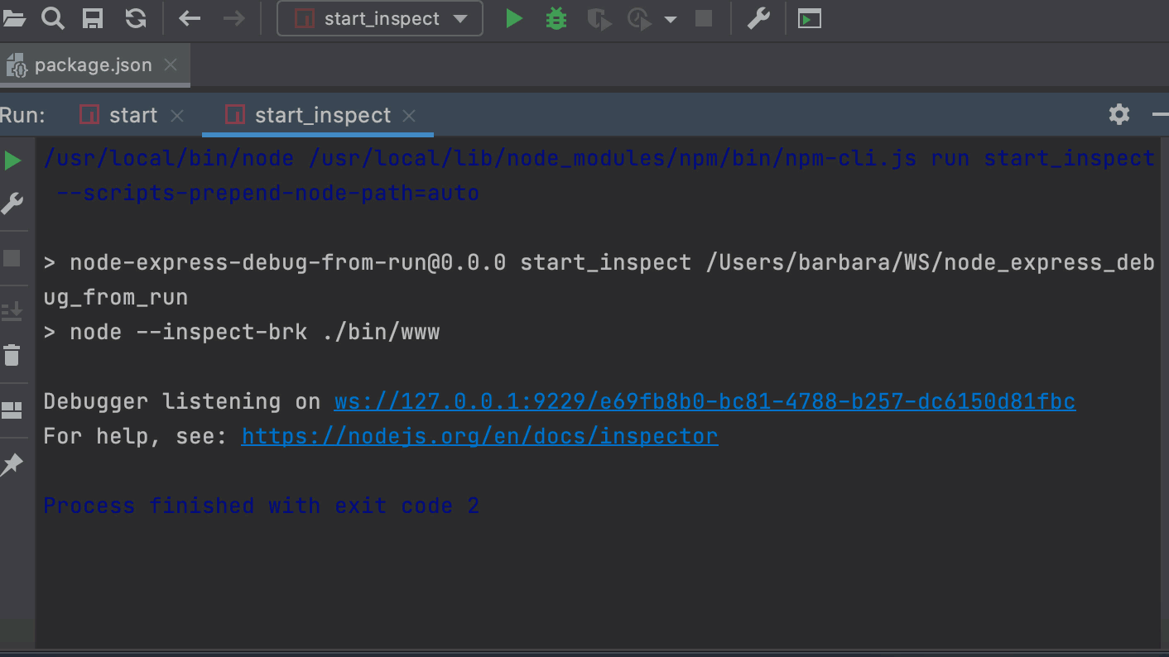Viewport: 1169px width, 657px height.
Task: Open the run configurations dropdown
Action: tap(379, 18)
